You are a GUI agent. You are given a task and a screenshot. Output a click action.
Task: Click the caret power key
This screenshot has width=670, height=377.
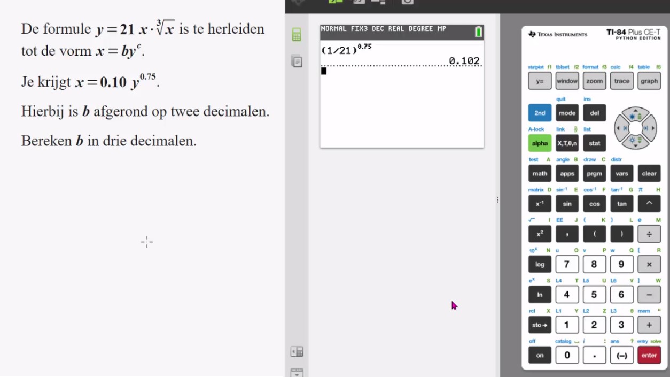[649, 204]
